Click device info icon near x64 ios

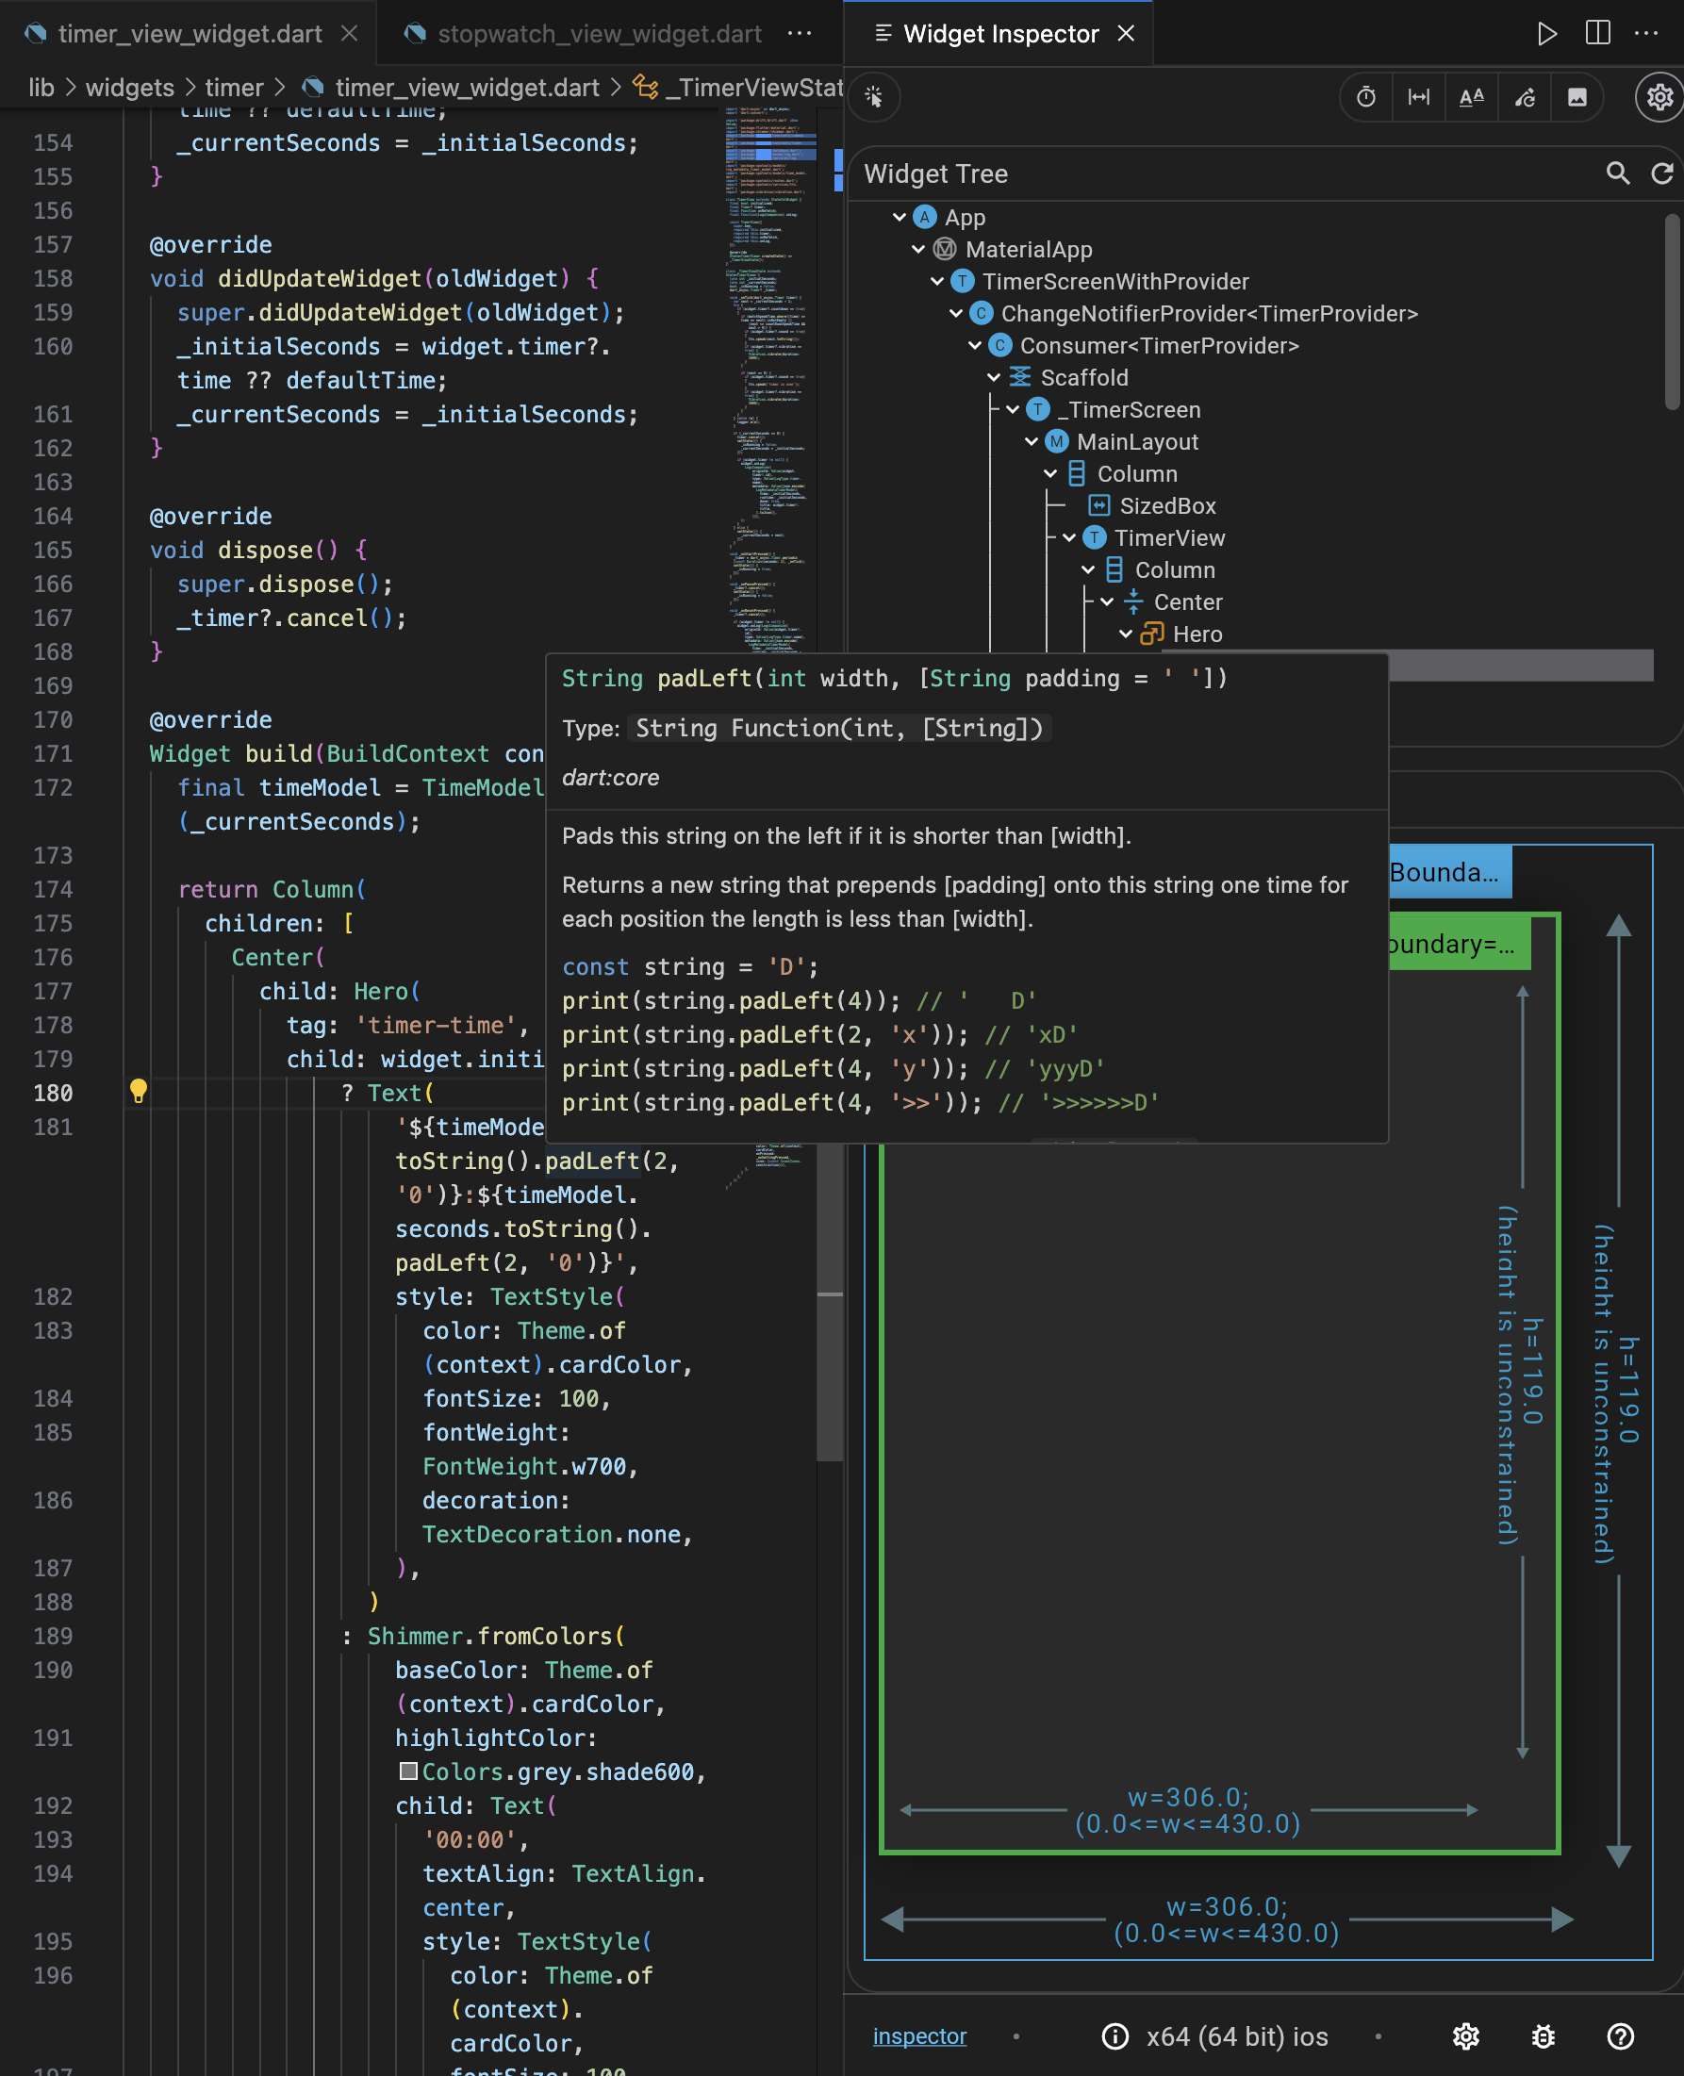click(x=1115, y=2036)
